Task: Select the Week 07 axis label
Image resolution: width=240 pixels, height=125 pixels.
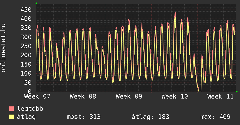Action: [x=37, y=97]
